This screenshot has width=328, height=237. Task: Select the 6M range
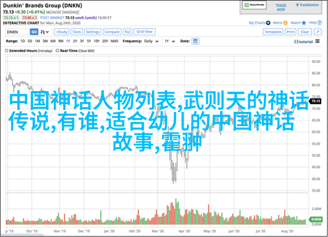[53, 41]
